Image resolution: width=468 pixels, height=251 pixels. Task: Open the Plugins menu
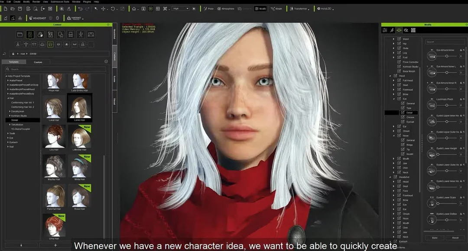(x=87, y=1)
